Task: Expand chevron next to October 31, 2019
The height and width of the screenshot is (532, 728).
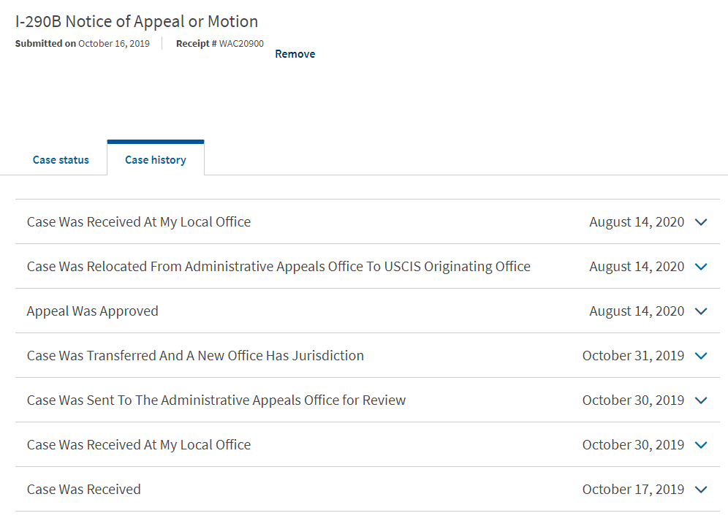Action: click(x=701, y=356)
